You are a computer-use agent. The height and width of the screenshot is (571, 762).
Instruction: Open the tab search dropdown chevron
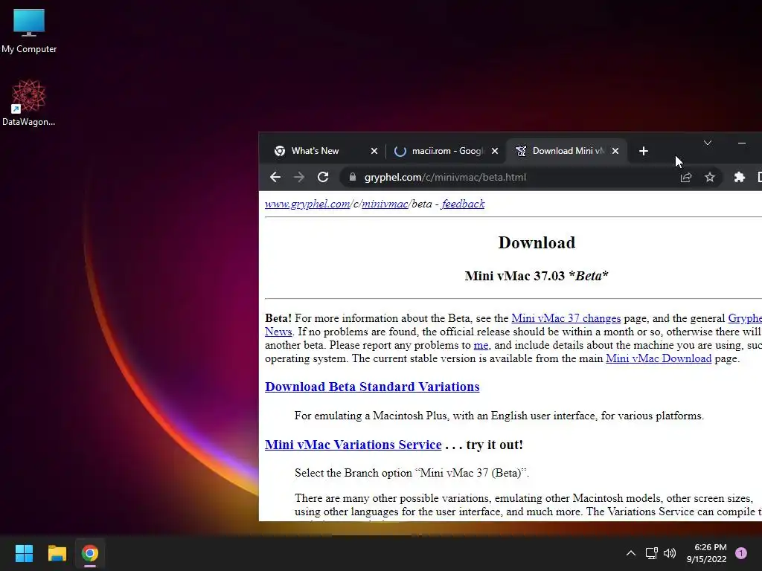(708, 143)
